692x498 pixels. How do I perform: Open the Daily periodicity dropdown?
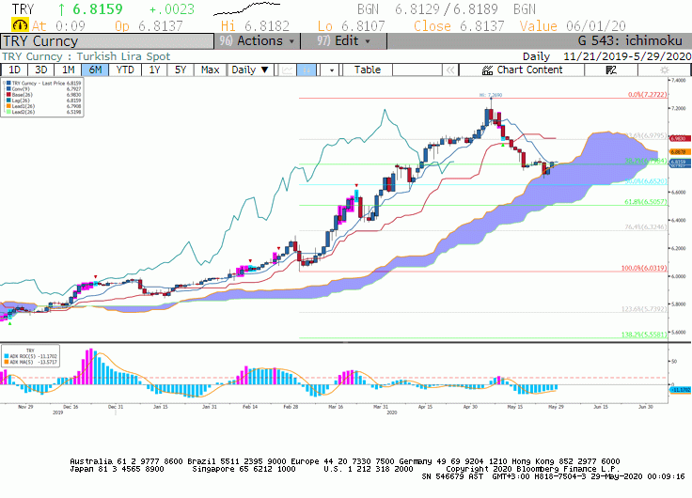pyautogui.click(x=250, y=70)
